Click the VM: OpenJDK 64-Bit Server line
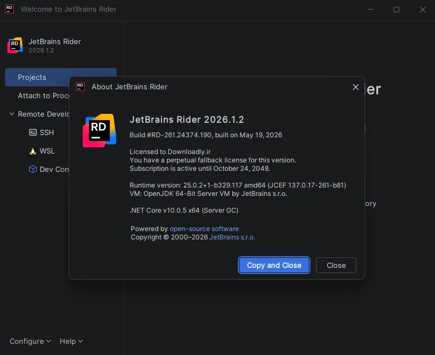The image size is (435, 355). [x=208, y=194]
